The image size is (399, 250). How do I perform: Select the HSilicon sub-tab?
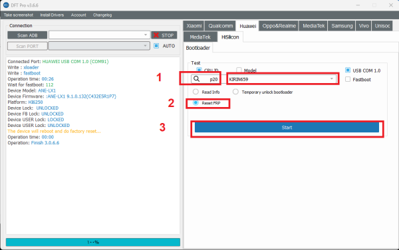[230, 37]
